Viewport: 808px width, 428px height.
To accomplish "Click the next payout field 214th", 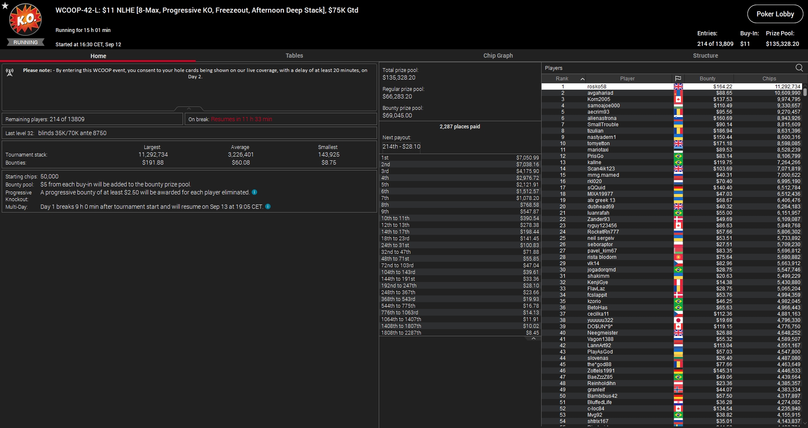I will [401, 146].
